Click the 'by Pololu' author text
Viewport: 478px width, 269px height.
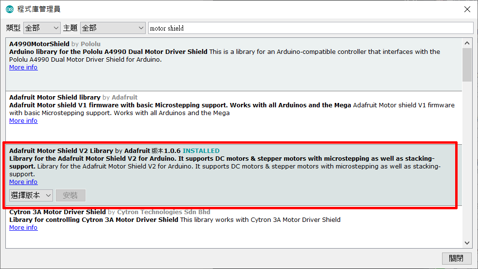pos(86,44)
